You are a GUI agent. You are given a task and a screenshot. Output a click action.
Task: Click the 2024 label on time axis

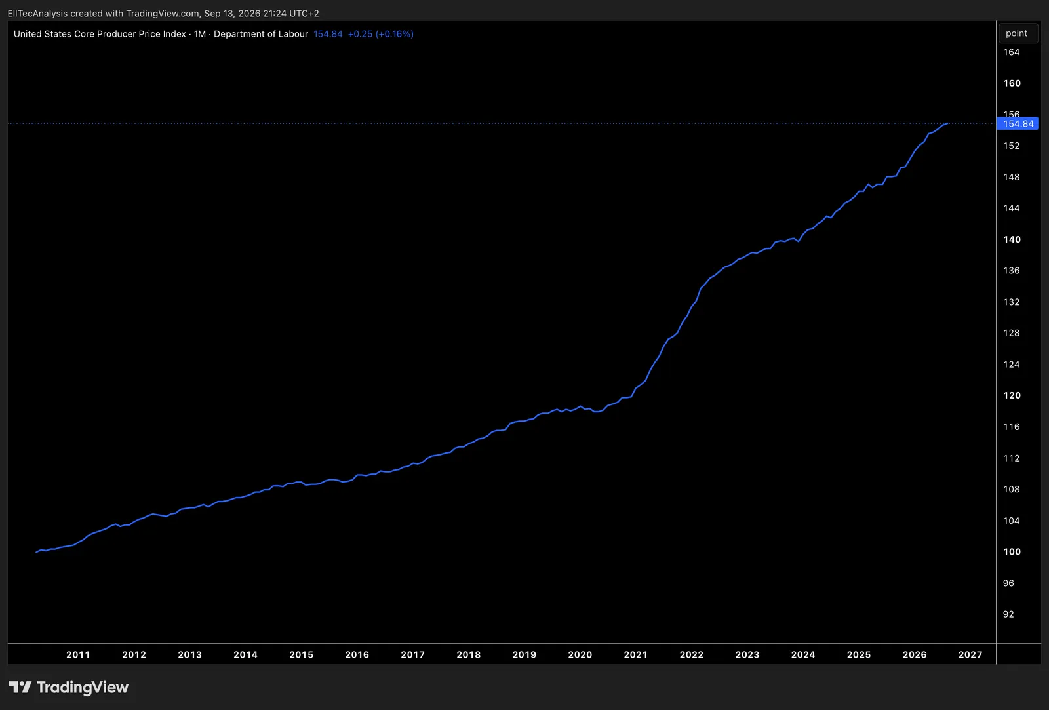click(x=802, y=654)
